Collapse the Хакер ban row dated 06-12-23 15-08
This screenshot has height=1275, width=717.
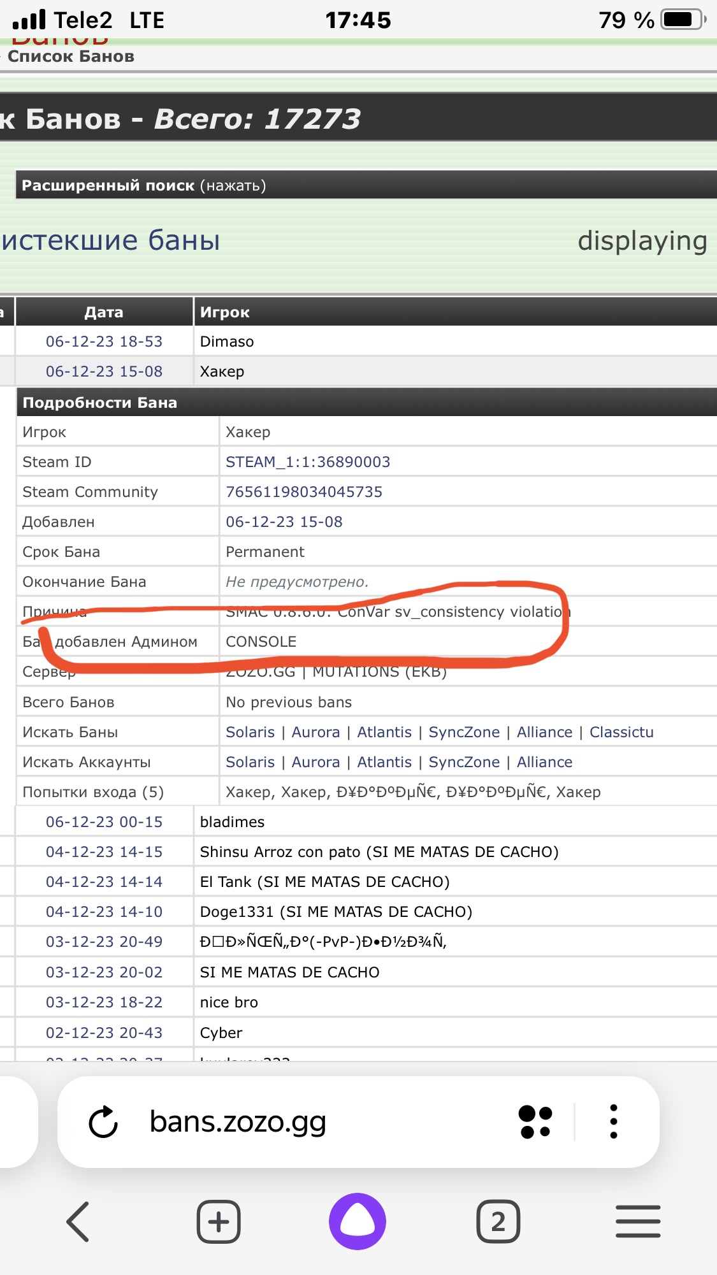[222, 371]
